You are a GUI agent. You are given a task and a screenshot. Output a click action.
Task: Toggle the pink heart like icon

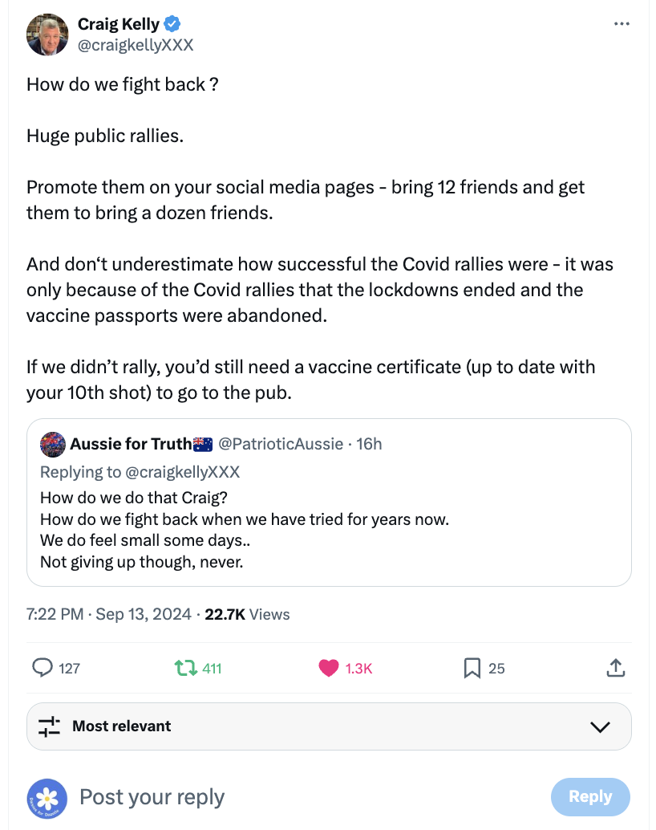pyautogui.click(x=328, y=667)
